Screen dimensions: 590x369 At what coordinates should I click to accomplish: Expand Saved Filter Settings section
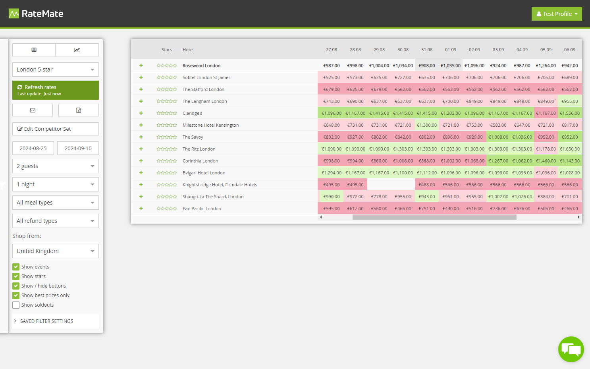pos(56,321)
